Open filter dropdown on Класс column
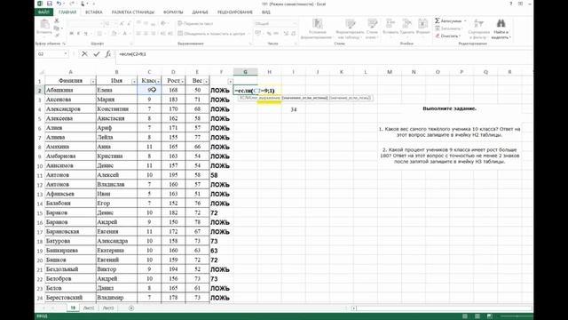The height and width of the screenshot is (320, 568). tap(158, 81)
